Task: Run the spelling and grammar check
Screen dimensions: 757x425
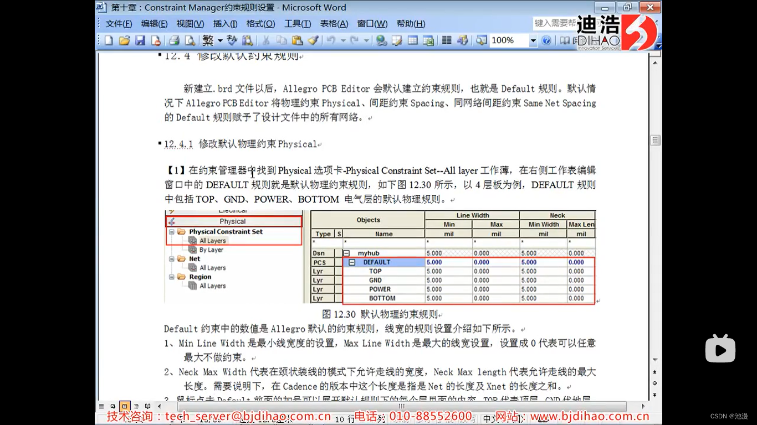Action: pos(232,40)
